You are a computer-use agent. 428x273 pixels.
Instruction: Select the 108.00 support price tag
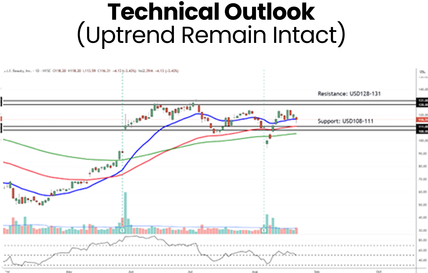pos(422,131)
